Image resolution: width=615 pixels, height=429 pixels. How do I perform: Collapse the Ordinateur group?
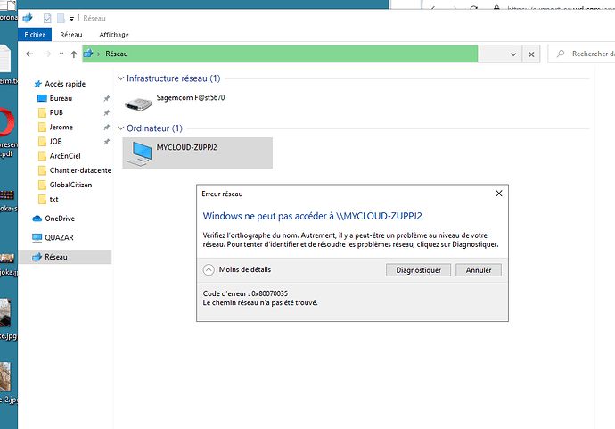click(120, 128)
